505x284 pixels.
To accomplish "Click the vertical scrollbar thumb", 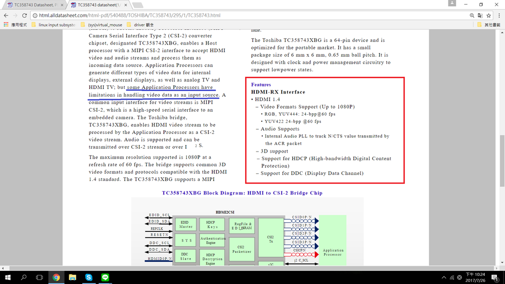I will click(502, 161).
